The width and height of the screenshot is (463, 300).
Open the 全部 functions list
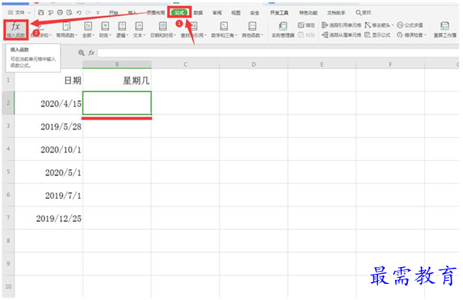click(x=88, y=30)
